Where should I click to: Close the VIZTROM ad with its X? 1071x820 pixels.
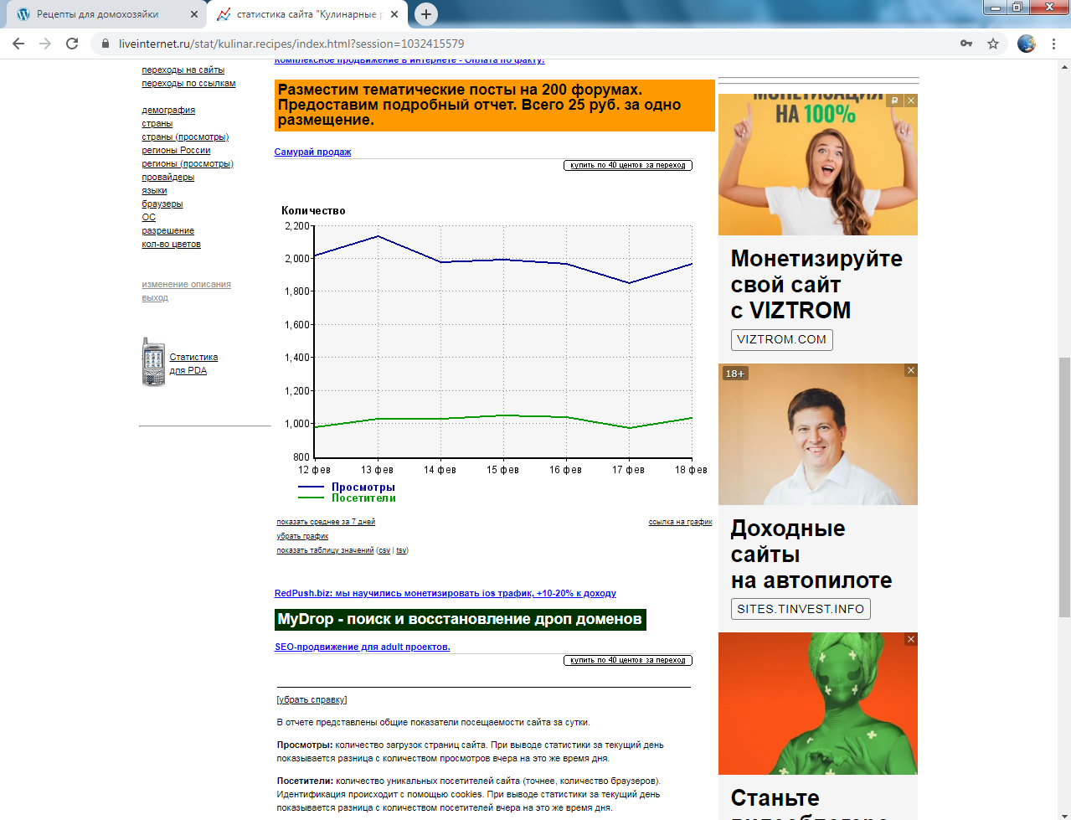(x=911, y=101)
